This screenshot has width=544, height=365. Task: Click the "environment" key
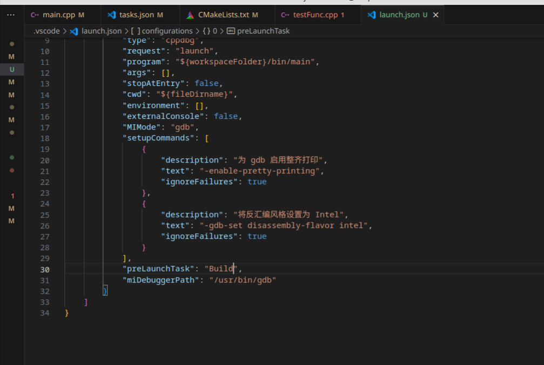tap(153, 105)
